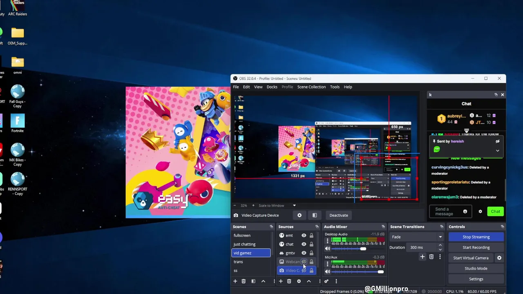The width and height of the screenshot is (523, 294).
Task: Click Stop Streaming button
Action: [x=476, y=237]
